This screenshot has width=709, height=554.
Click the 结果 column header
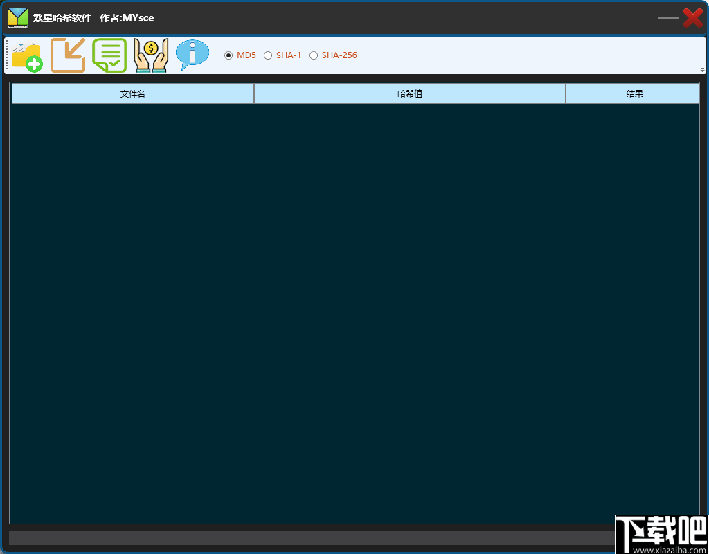pos(633,93)
